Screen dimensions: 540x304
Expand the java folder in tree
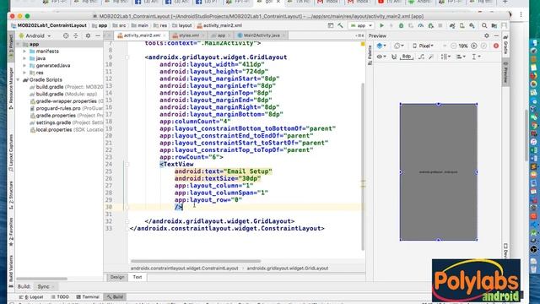[x=24, y=58]
